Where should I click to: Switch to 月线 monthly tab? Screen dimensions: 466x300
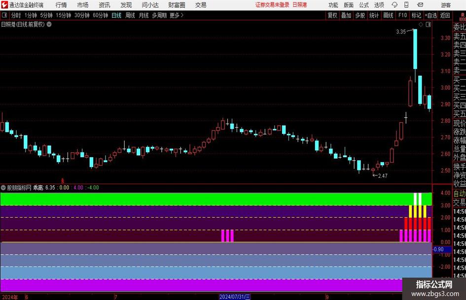pyautogui.click(x=144, y=15)
